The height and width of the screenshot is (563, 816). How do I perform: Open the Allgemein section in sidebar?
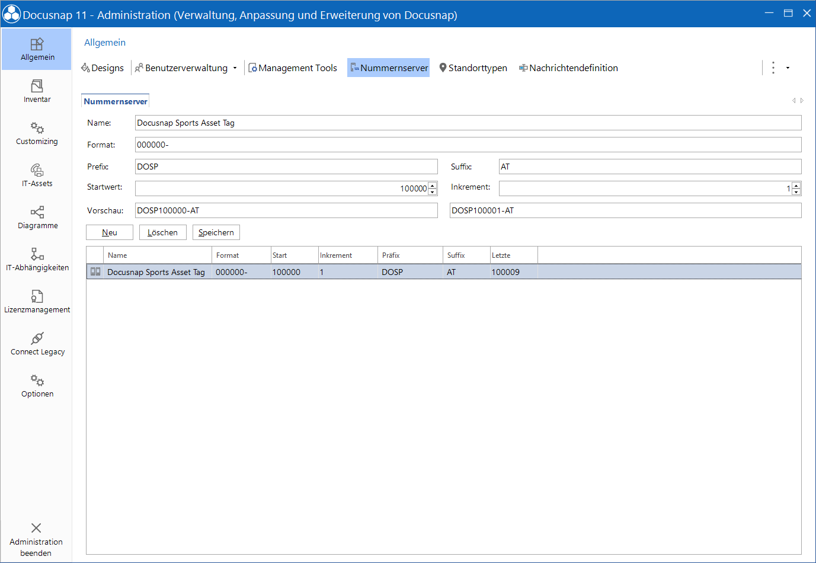click(x=37, y=49)
